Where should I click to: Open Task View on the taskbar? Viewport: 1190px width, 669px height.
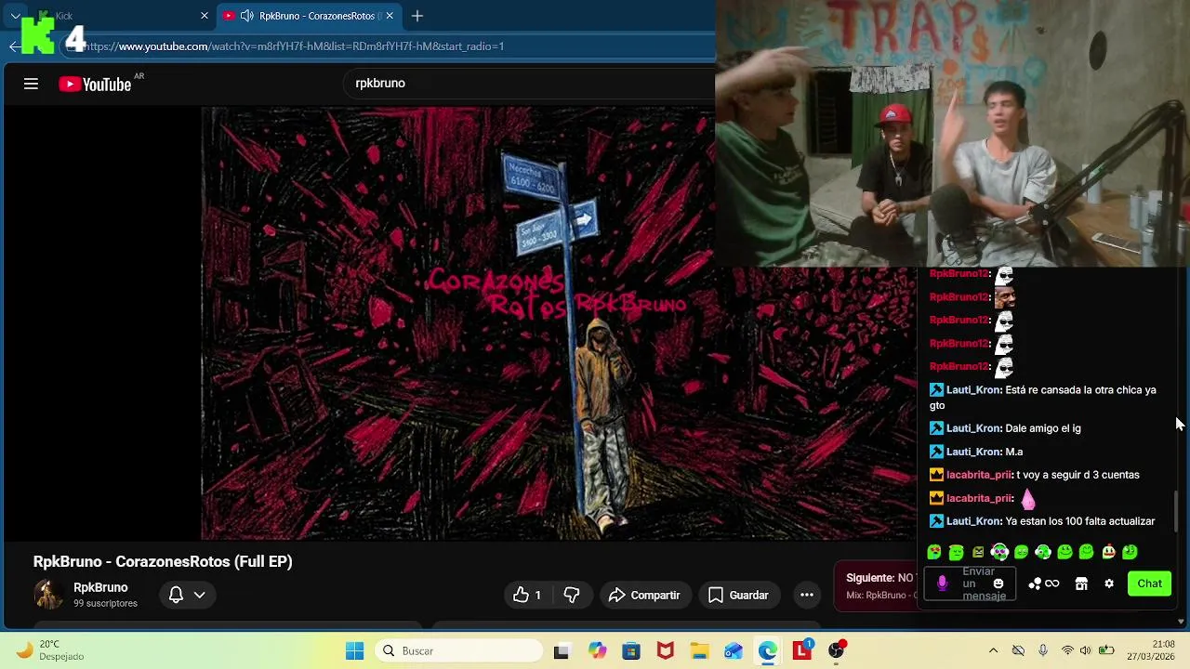[x=561, y=651]
